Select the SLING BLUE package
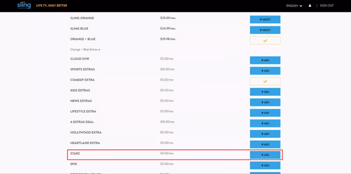Image resolution: width=351 pixels, height=174 pixels. (x=265, y=30)
